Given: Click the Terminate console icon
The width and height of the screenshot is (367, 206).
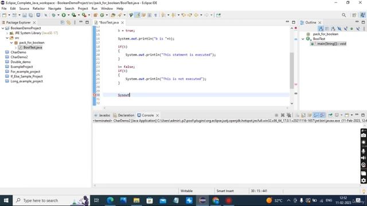Looking at the screenshot, I should [276, 115].
